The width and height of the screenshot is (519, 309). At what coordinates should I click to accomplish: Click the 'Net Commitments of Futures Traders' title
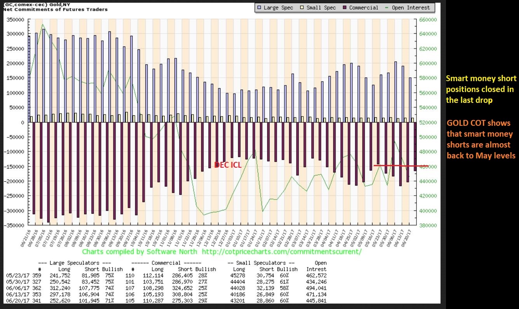point(55,9)
